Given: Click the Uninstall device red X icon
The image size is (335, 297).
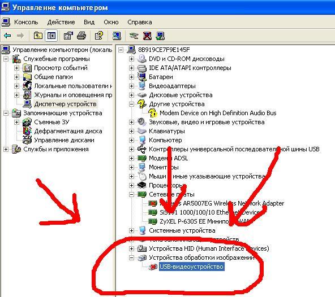Looking at the screenshot, I should point(147,36).
